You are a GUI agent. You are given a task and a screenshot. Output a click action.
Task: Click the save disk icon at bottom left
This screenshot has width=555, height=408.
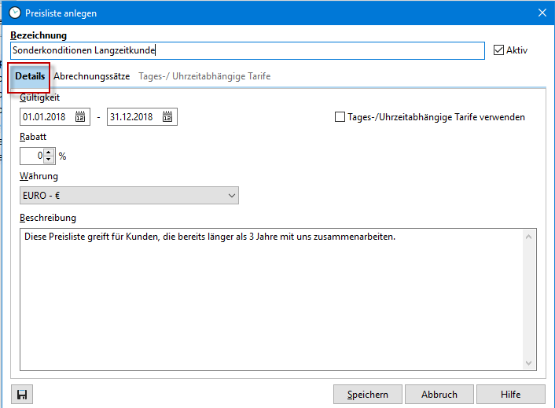pyautogui.click(x=21, y=395)
